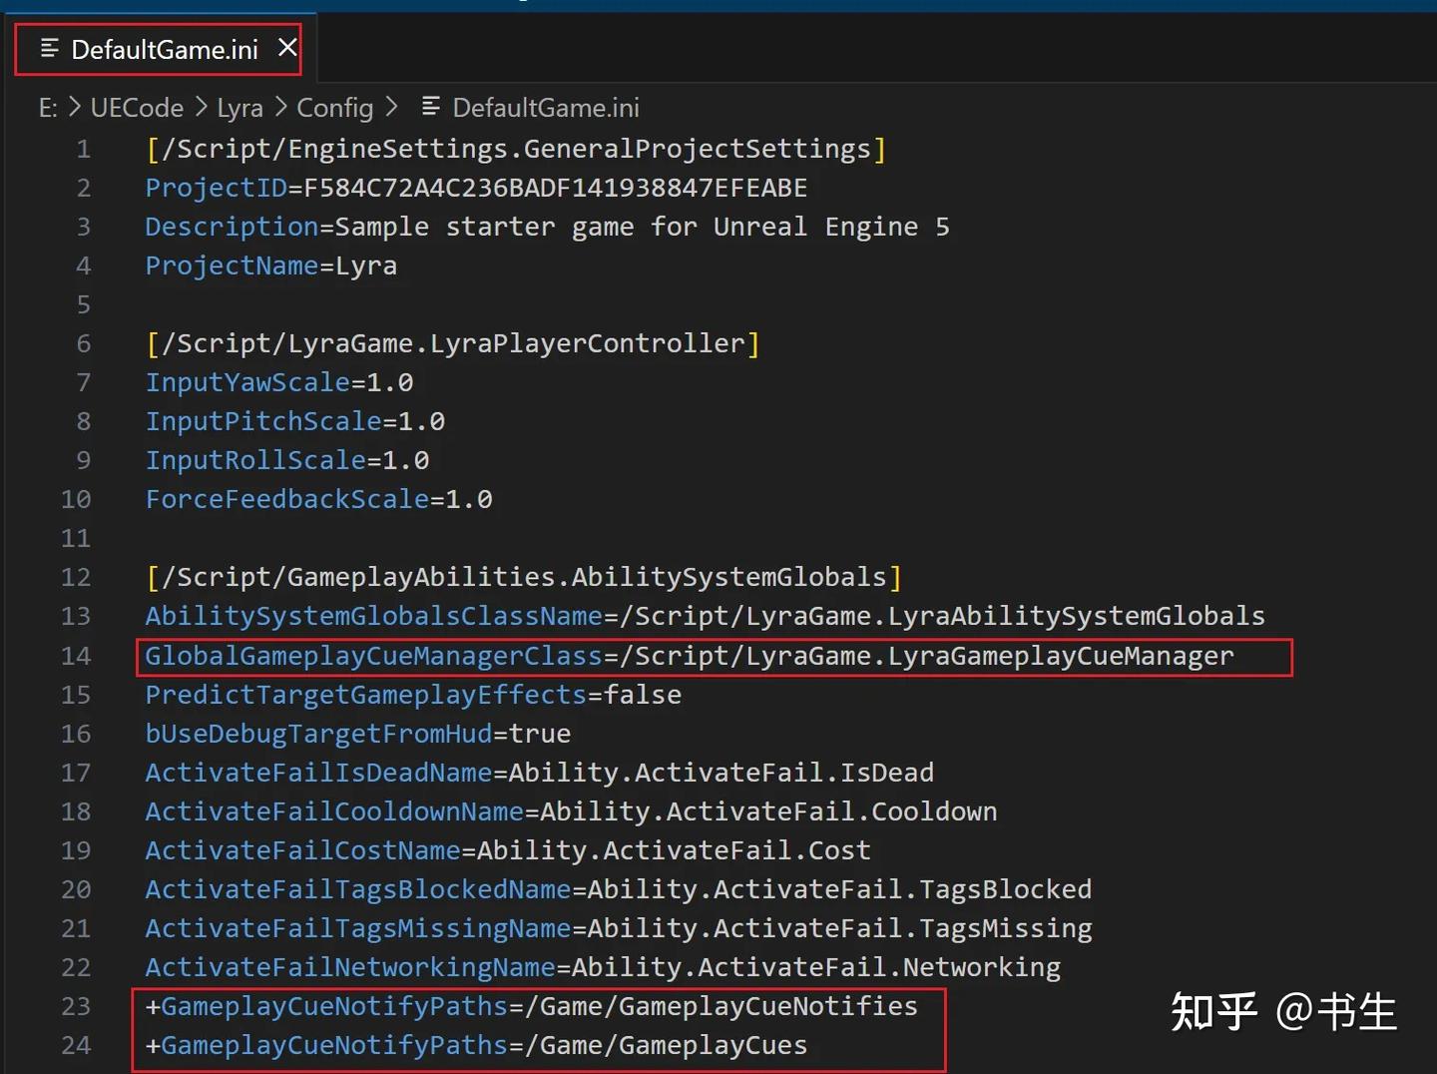
Task: Expand the chevron after Config breadcrumb
Action: point(392,106)
